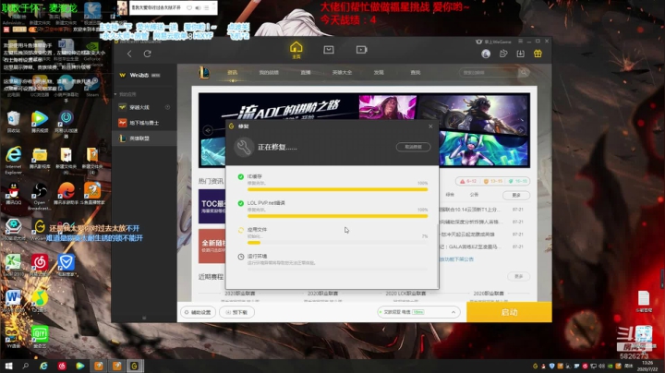Select 穿越火线 in WeGame sidebar
665x373 pixels.
pyautogui.click(x=144, y=107)
